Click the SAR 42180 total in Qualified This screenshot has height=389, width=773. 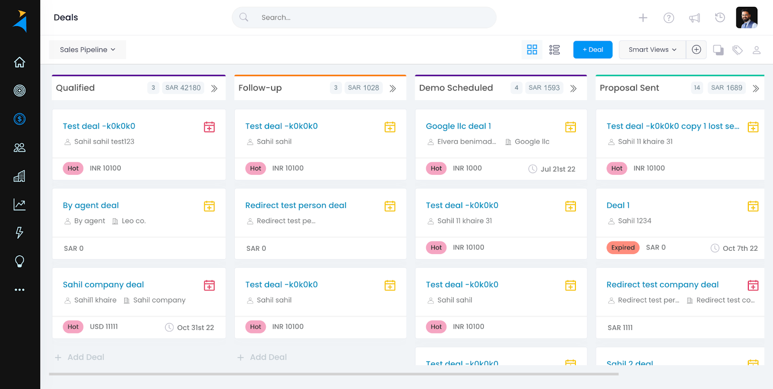point(183,88)
